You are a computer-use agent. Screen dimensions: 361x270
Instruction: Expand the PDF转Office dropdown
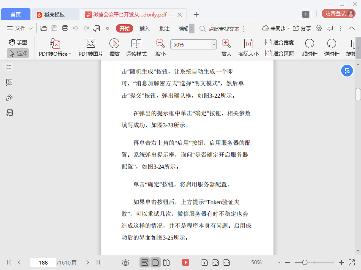[70, 54]
